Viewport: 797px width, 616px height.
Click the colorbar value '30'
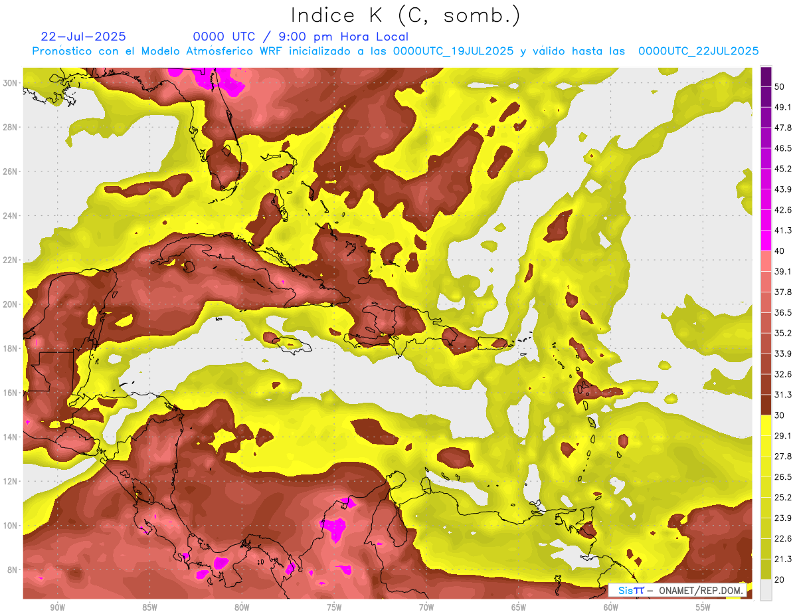[x=780, y=415]
